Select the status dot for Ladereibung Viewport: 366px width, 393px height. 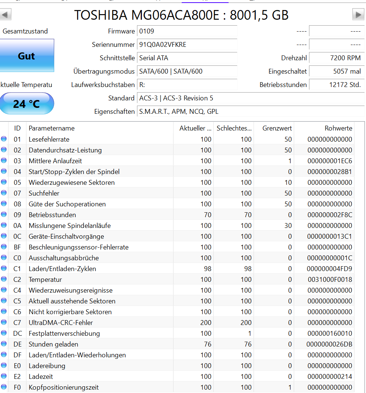4,365
